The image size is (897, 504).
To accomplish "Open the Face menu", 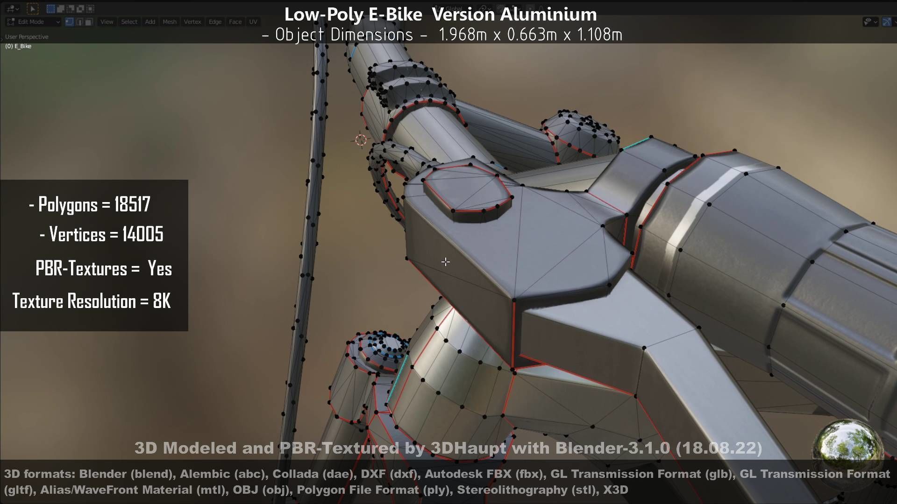I will tap(235, 22).
